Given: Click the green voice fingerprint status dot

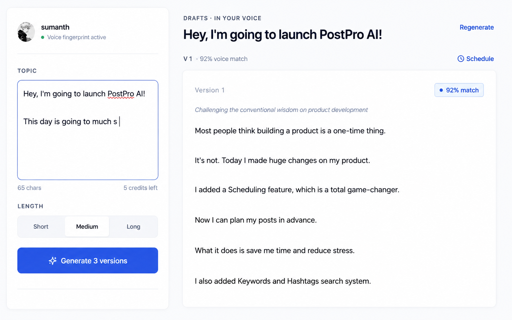Looking at the screenshot, I should (x=43, y=37).
